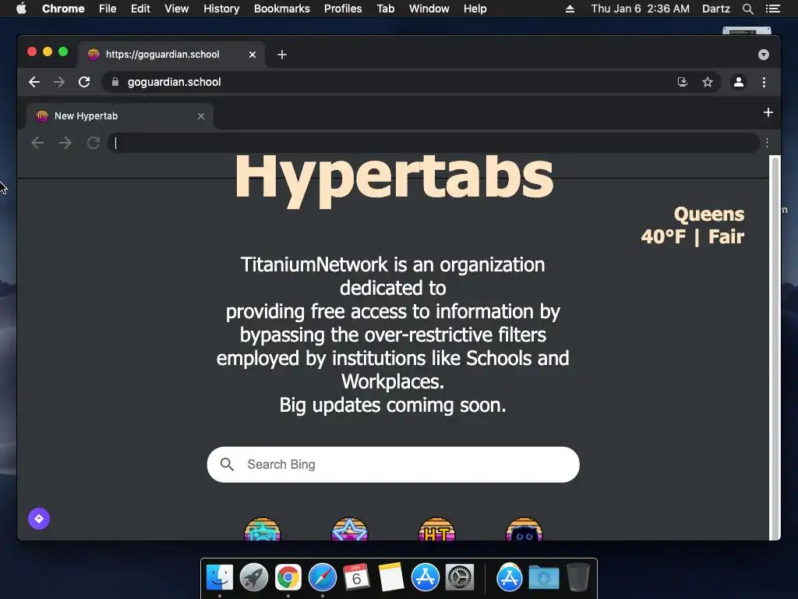Image resolution: width=798 pixels, height=599 pixels.
Task: Click the Queens weather widget text
Action: pyautogui.click(x=709, y=214)
